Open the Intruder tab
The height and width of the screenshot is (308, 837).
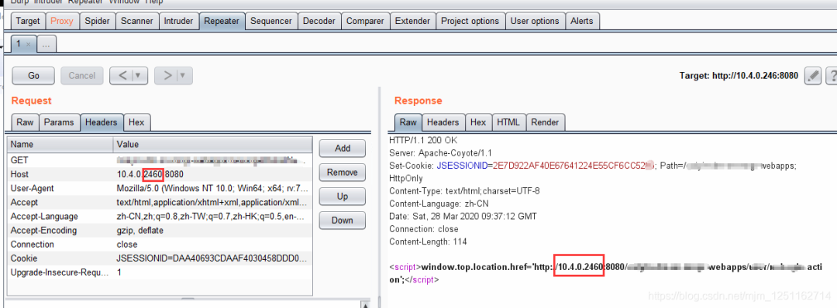click(178, 22)
